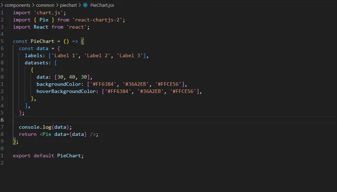The width and height of the screenshot is (337, 192).
Task: Click 'export default PieChart' line
Action: pyautogui.click(x=48, y=155)
